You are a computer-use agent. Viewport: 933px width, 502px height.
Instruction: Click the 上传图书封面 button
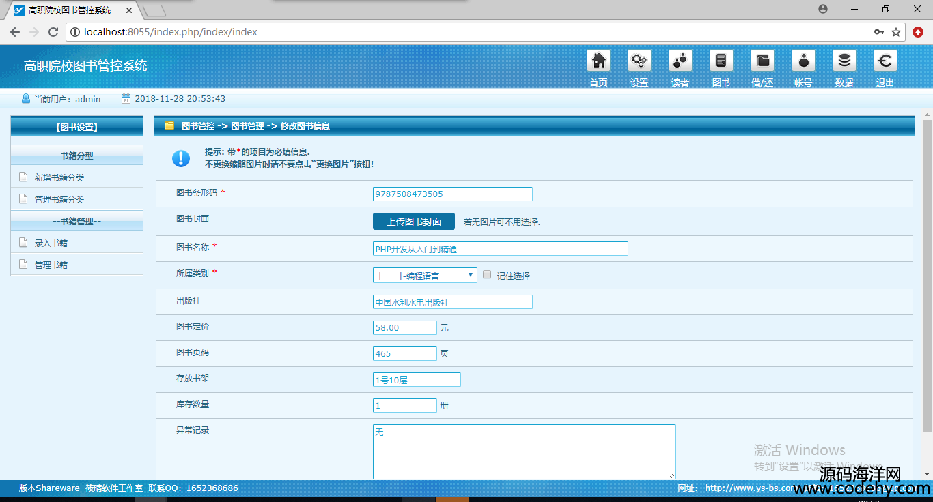pyautogui.click(x=414, y=222)
